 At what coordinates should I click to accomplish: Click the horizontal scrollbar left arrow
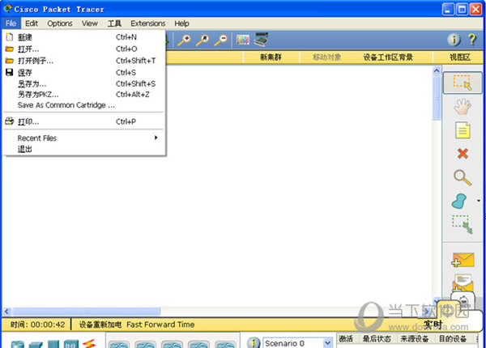tap(6, 311)
